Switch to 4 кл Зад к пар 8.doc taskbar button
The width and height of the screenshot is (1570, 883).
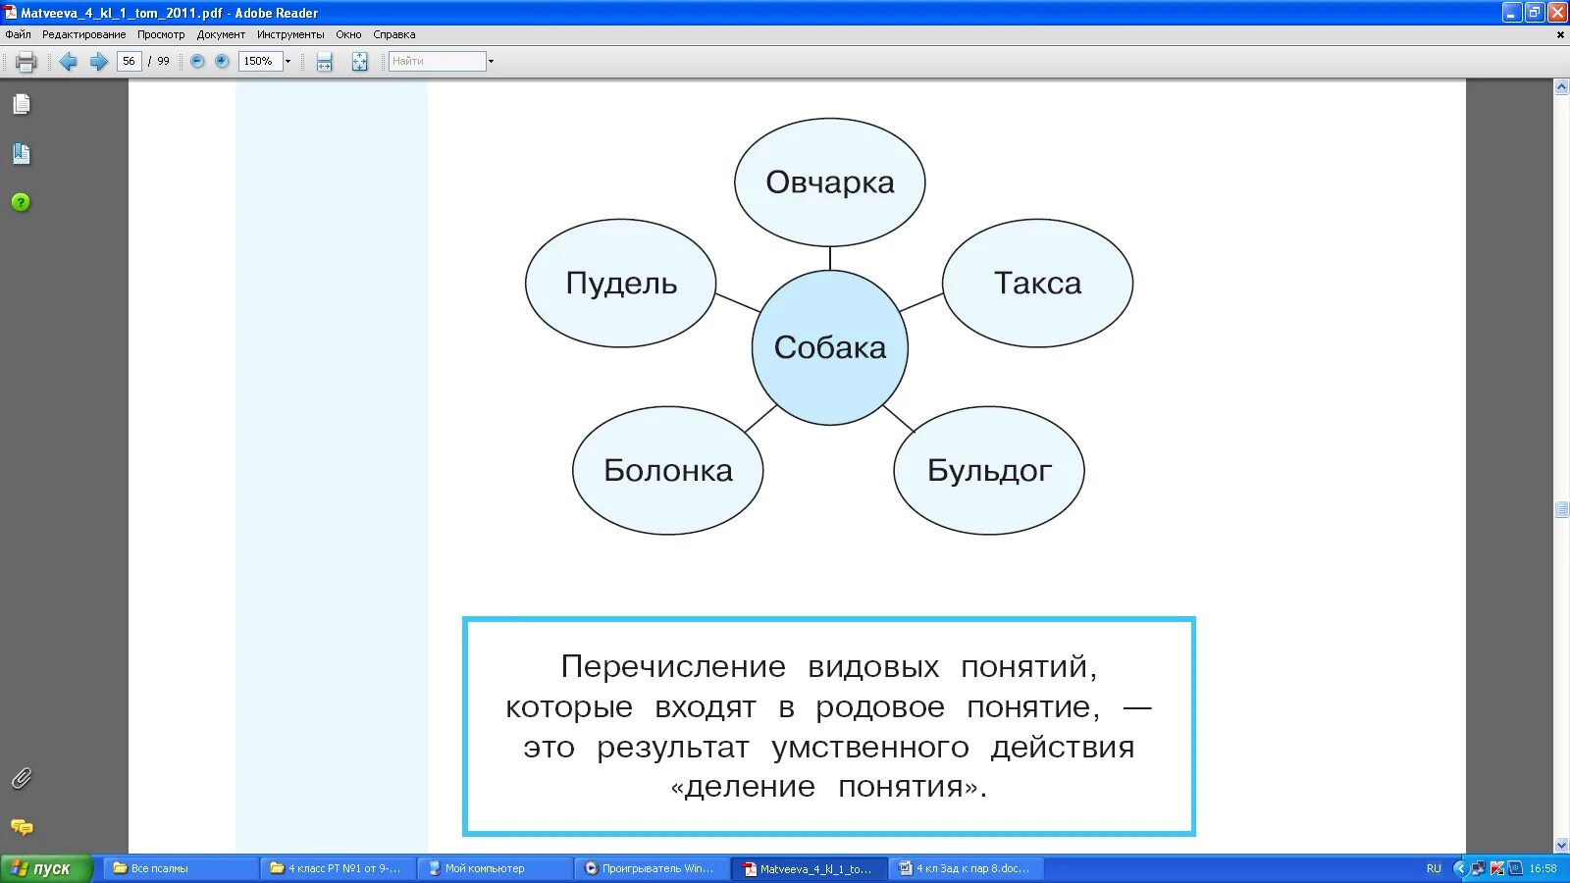(x=966, y=868)
